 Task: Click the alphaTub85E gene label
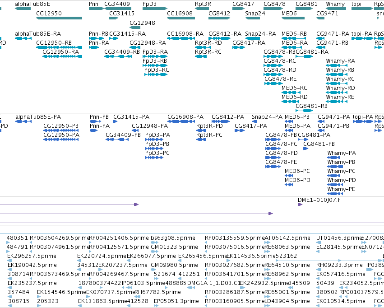point(32,4)
